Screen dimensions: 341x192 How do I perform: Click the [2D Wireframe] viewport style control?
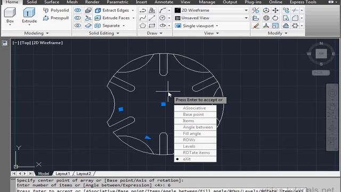47,43
